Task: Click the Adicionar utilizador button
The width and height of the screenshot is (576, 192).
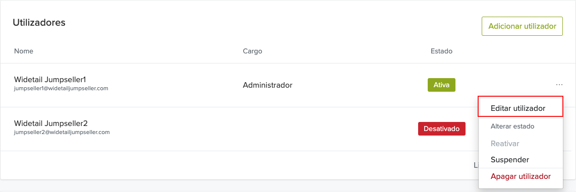Action: pos(522,26)
